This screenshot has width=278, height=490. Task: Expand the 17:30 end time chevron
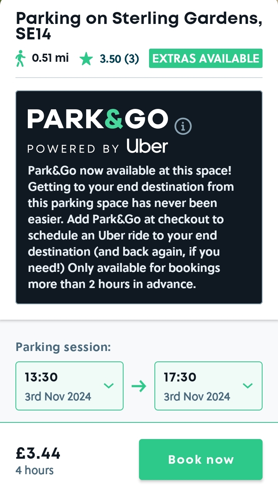[247, 385]
